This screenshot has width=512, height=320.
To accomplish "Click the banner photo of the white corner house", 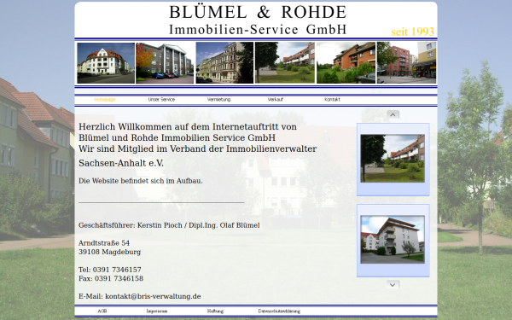I will point(106,63).
